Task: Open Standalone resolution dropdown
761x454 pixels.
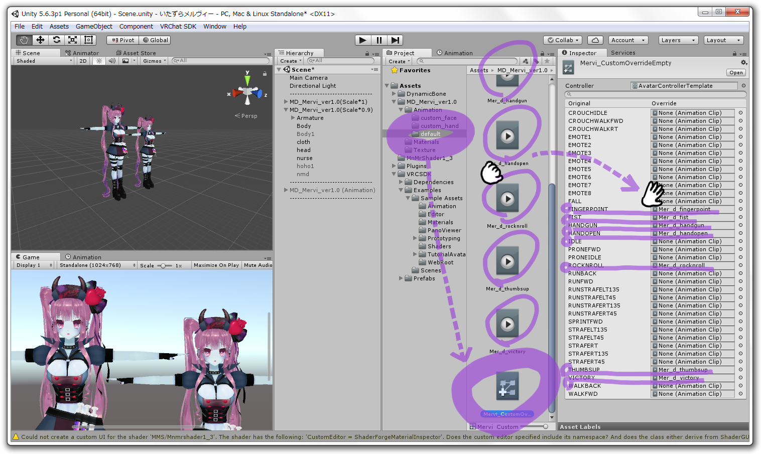Action: coord(97,265)
